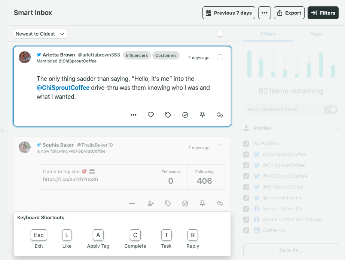Pin Arletta Brown's message as a task

click(202, 115)
